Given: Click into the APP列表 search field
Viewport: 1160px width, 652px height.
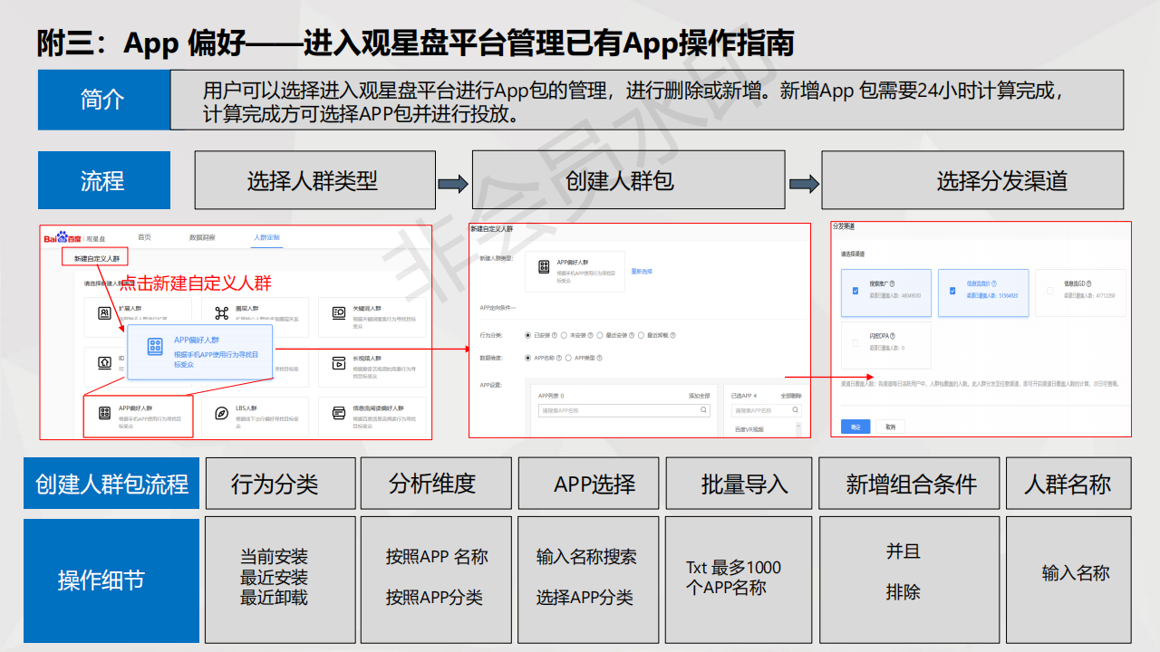Looking at the screenshot, I should click(623, 410).
